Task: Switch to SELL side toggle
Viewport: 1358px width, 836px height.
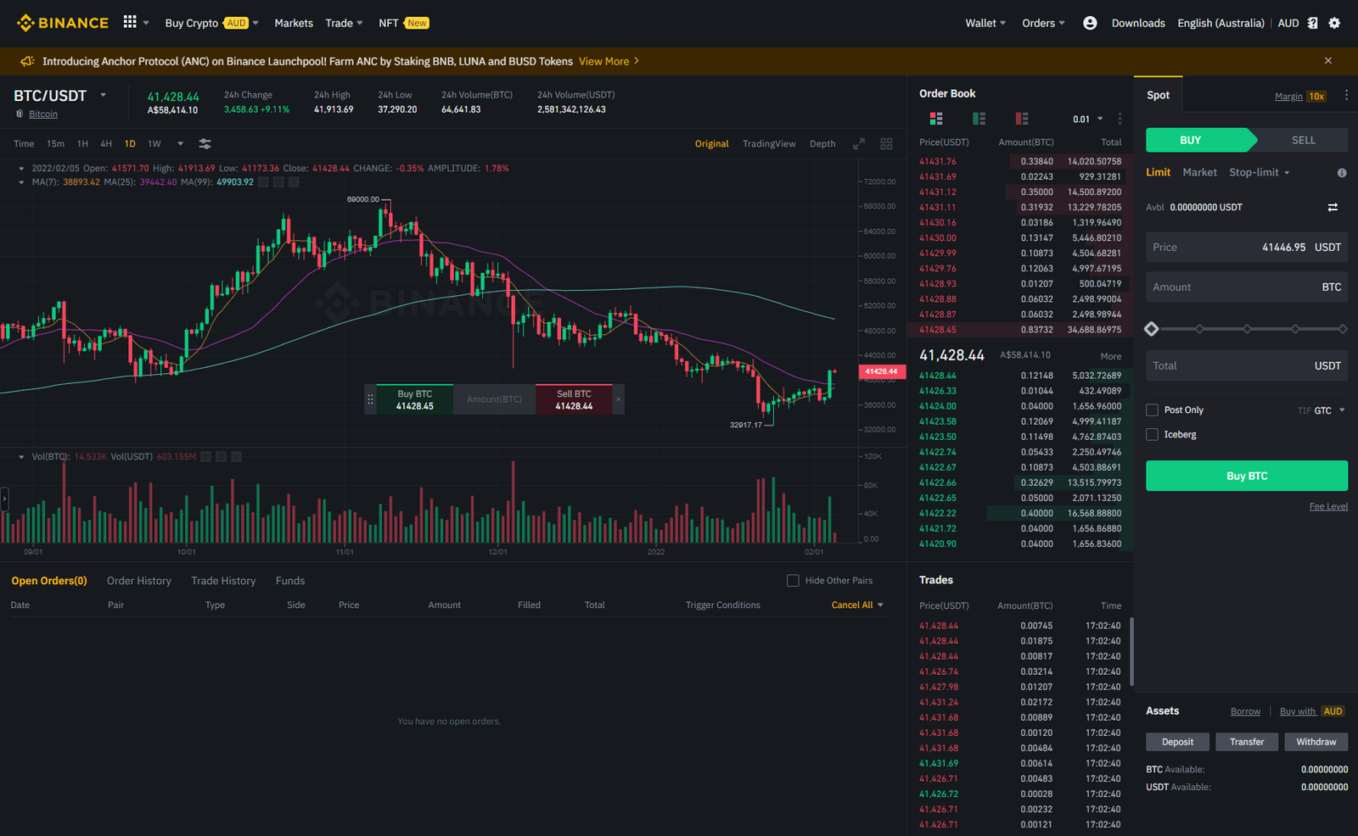Action: tap(1303, 140)
